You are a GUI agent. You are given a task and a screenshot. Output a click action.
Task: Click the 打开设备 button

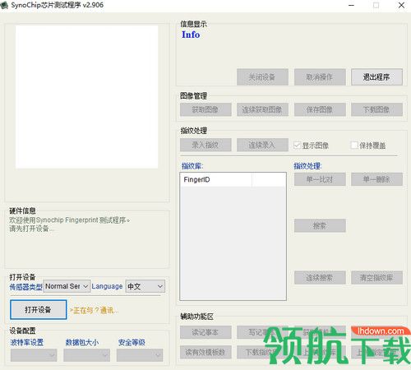[39, 310]
